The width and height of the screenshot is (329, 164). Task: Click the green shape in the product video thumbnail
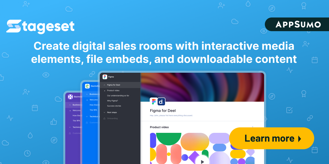(x=169, y=139)
